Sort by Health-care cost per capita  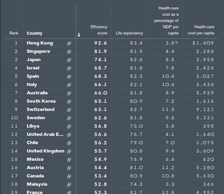click(201, 30)
